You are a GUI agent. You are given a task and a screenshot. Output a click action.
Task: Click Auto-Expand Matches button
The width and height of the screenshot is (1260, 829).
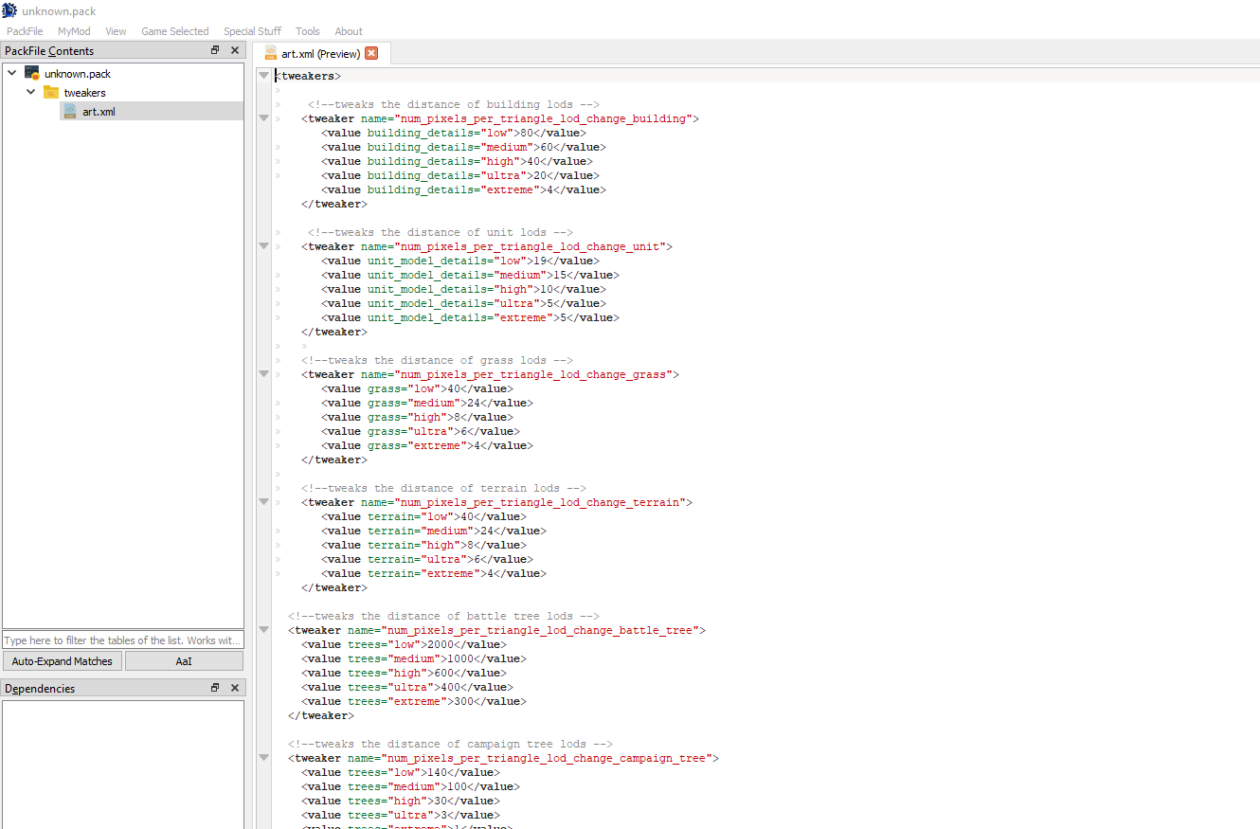pyautogui.click(x=63, y=661)
